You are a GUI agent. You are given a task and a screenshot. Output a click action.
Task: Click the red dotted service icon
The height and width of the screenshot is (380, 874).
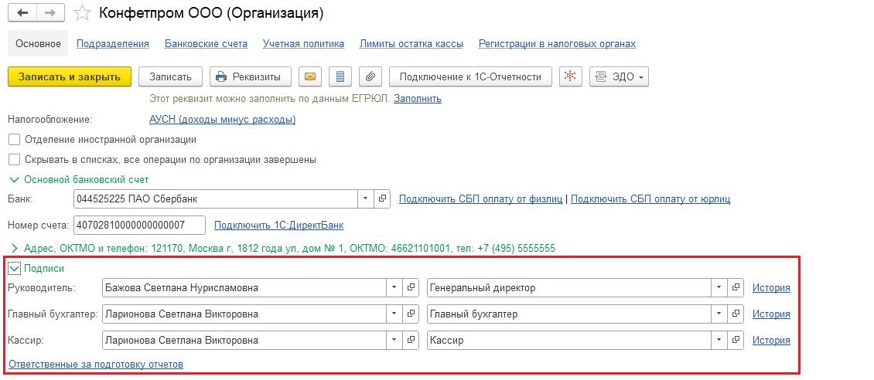click(570, 76)
